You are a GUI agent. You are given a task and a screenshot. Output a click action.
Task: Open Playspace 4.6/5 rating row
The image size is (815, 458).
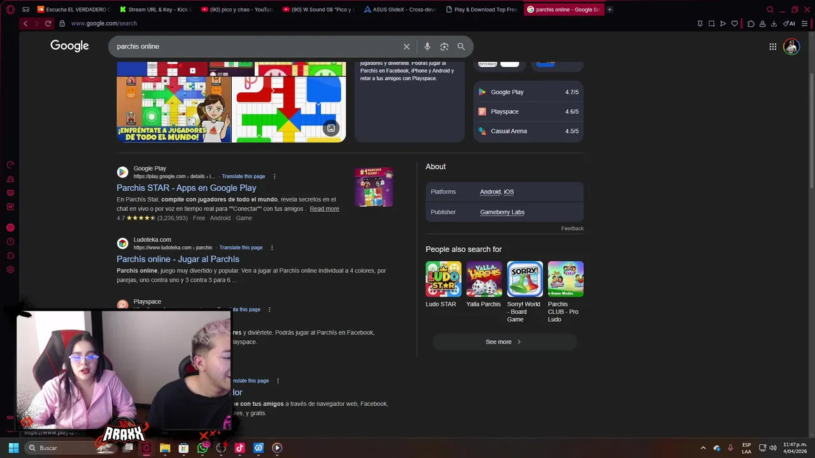coord(528,111)
